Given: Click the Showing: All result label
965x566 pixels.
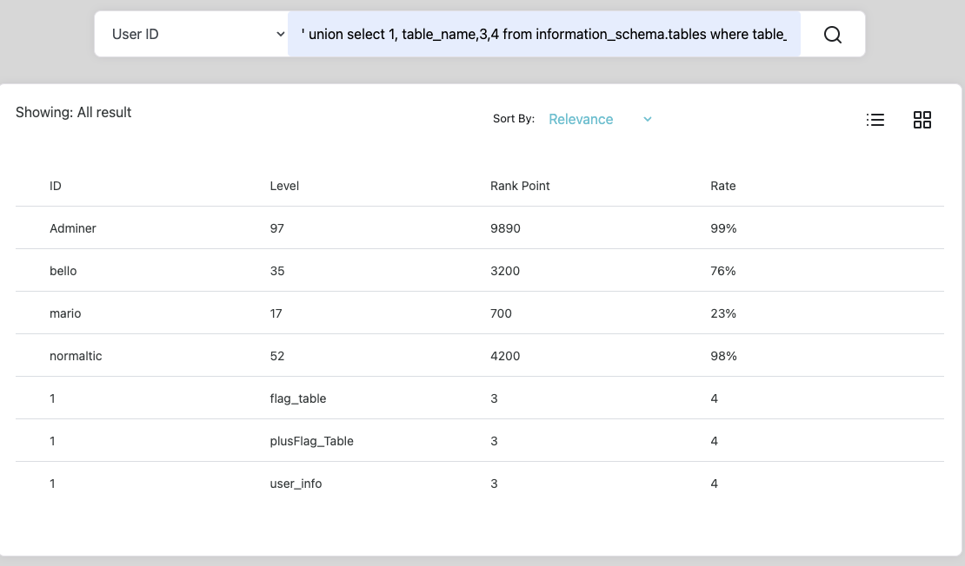Looking at the screenshot, I should point(73,113).
